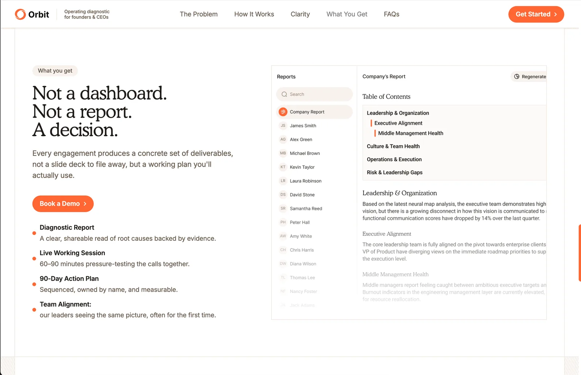The width and height of the screenshot is (581, 375).
Task: Click the orange Company Report icon
Action: coord(283,112)
